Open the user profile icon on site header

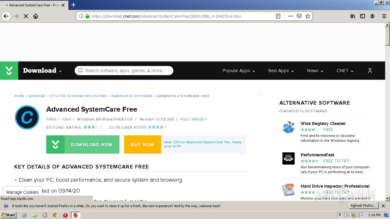pyautogui.click(x=370, y=71)
